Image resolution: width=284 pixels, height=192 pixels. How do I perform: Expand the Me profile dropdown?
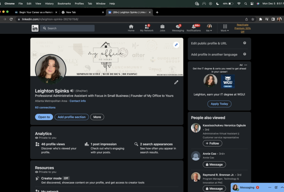tap(209, 28)
